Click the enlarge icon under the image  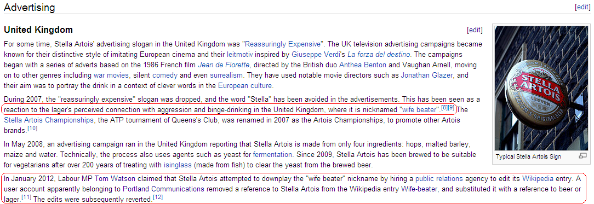pos(582,156)
